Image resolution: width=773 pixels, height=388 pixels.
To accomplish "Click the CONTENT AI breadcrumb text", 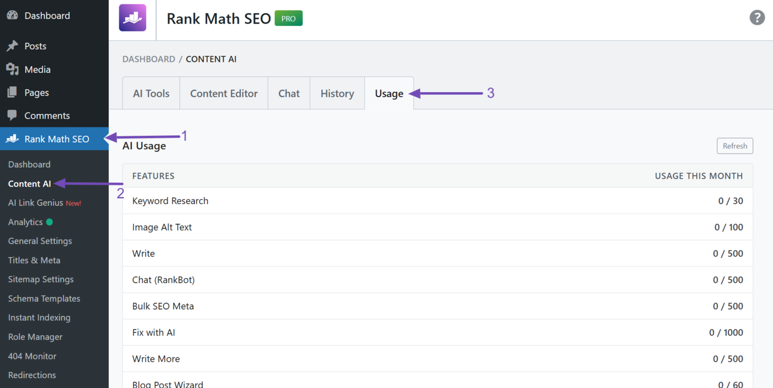I will tap(211, 59).
